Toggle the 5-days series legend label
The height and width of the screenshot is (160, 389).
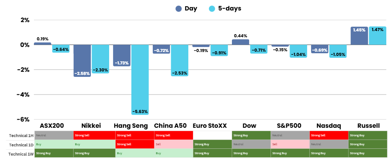(230, 9)
